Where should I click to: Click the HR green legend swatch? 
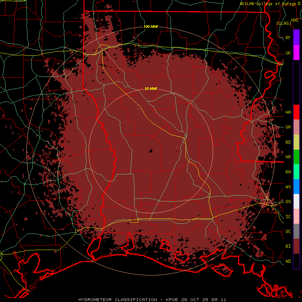296,157
